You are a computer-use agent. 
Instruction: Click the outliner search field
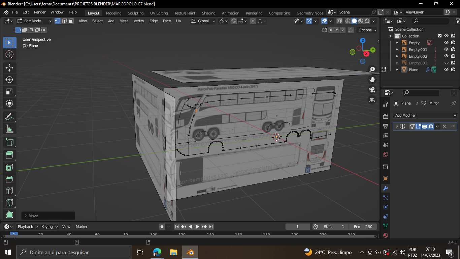430,21
